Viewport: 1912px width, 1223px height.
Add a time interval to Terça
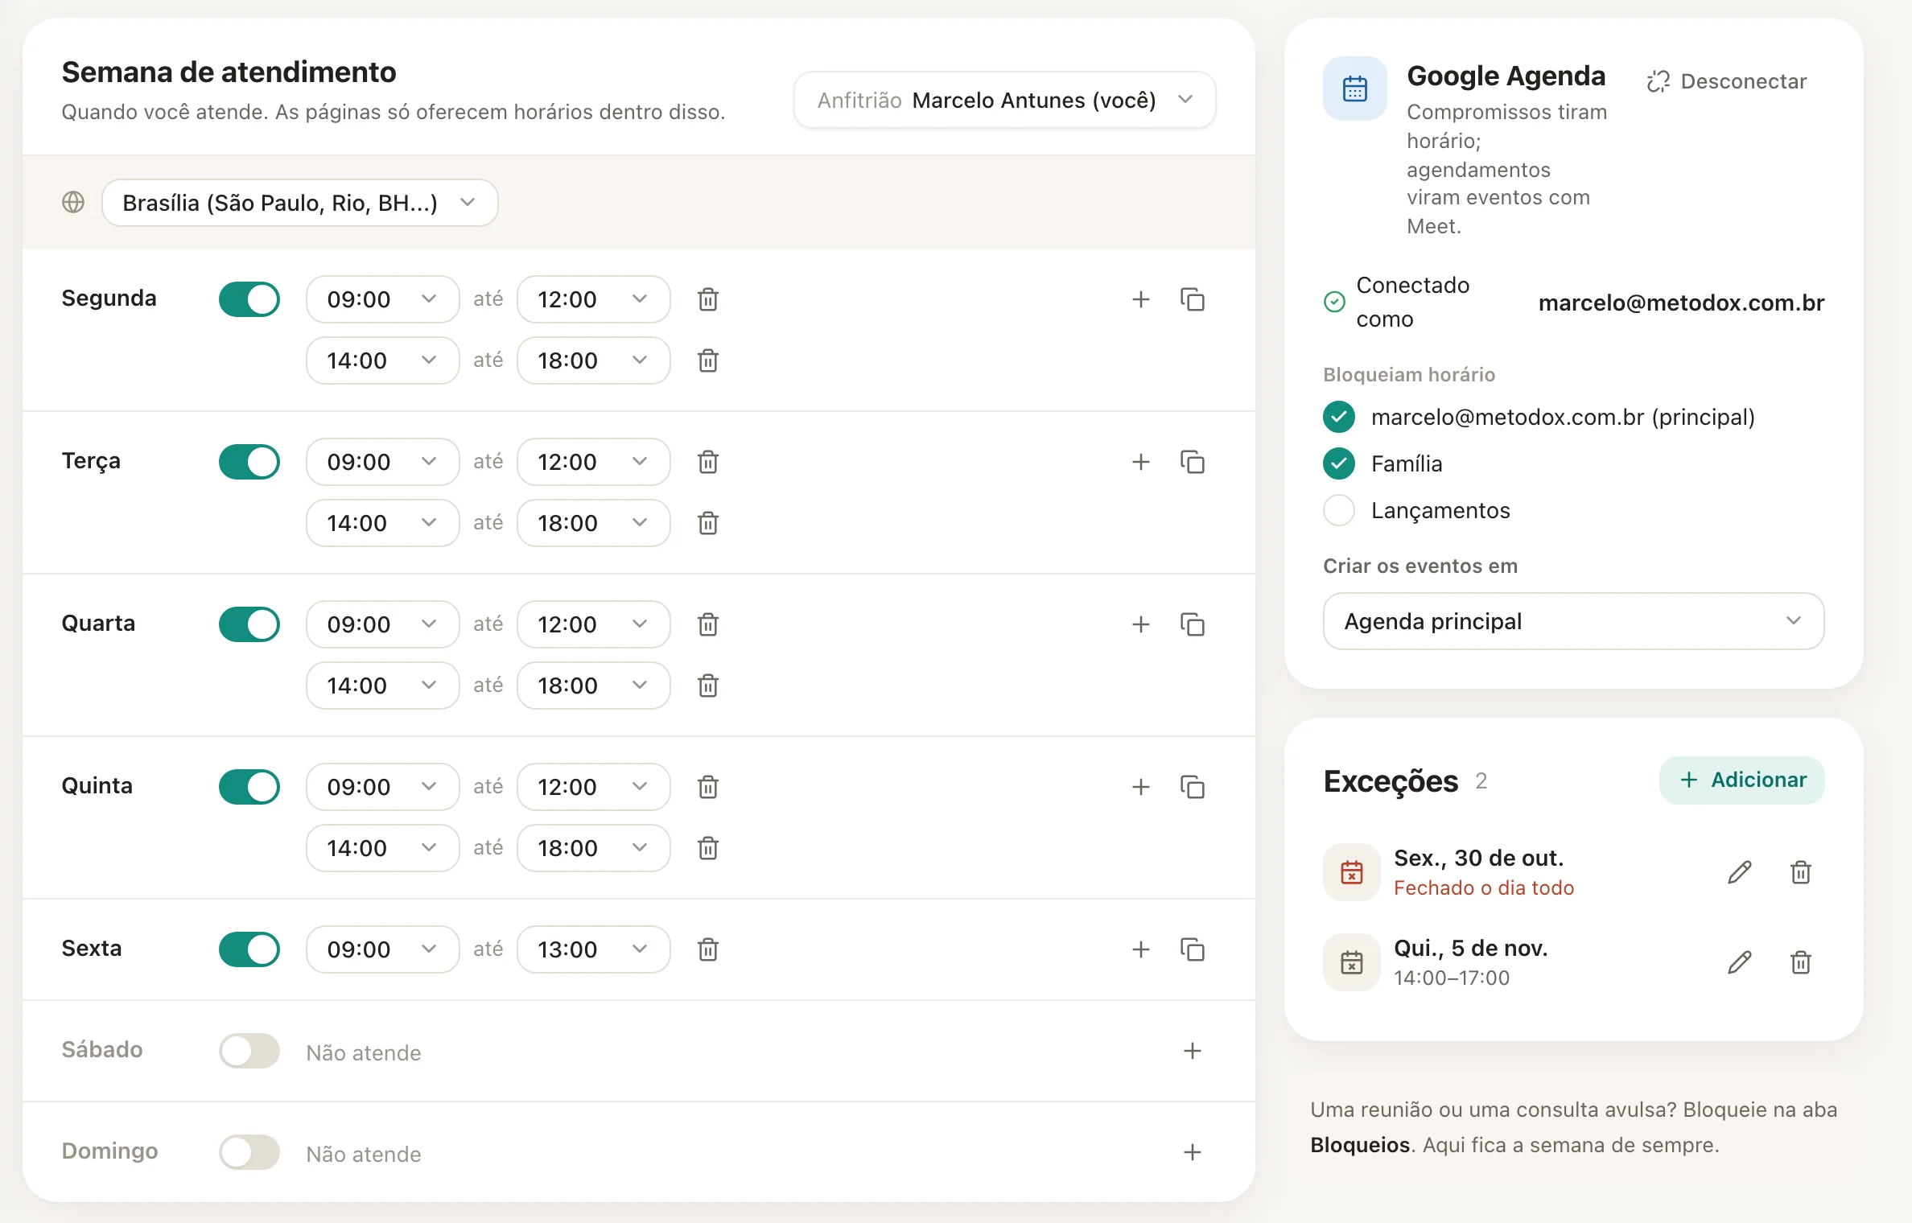click(x=1141, y=462)
